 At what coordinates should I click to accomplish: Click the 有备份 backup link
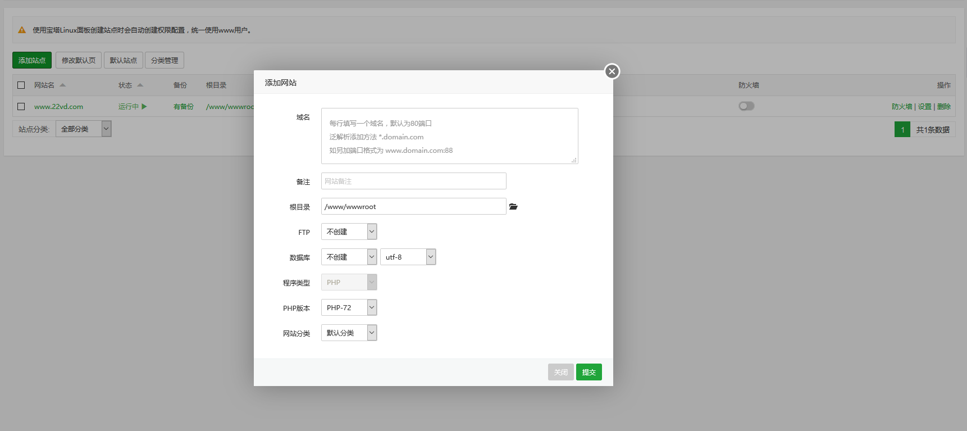pos(184,107)
